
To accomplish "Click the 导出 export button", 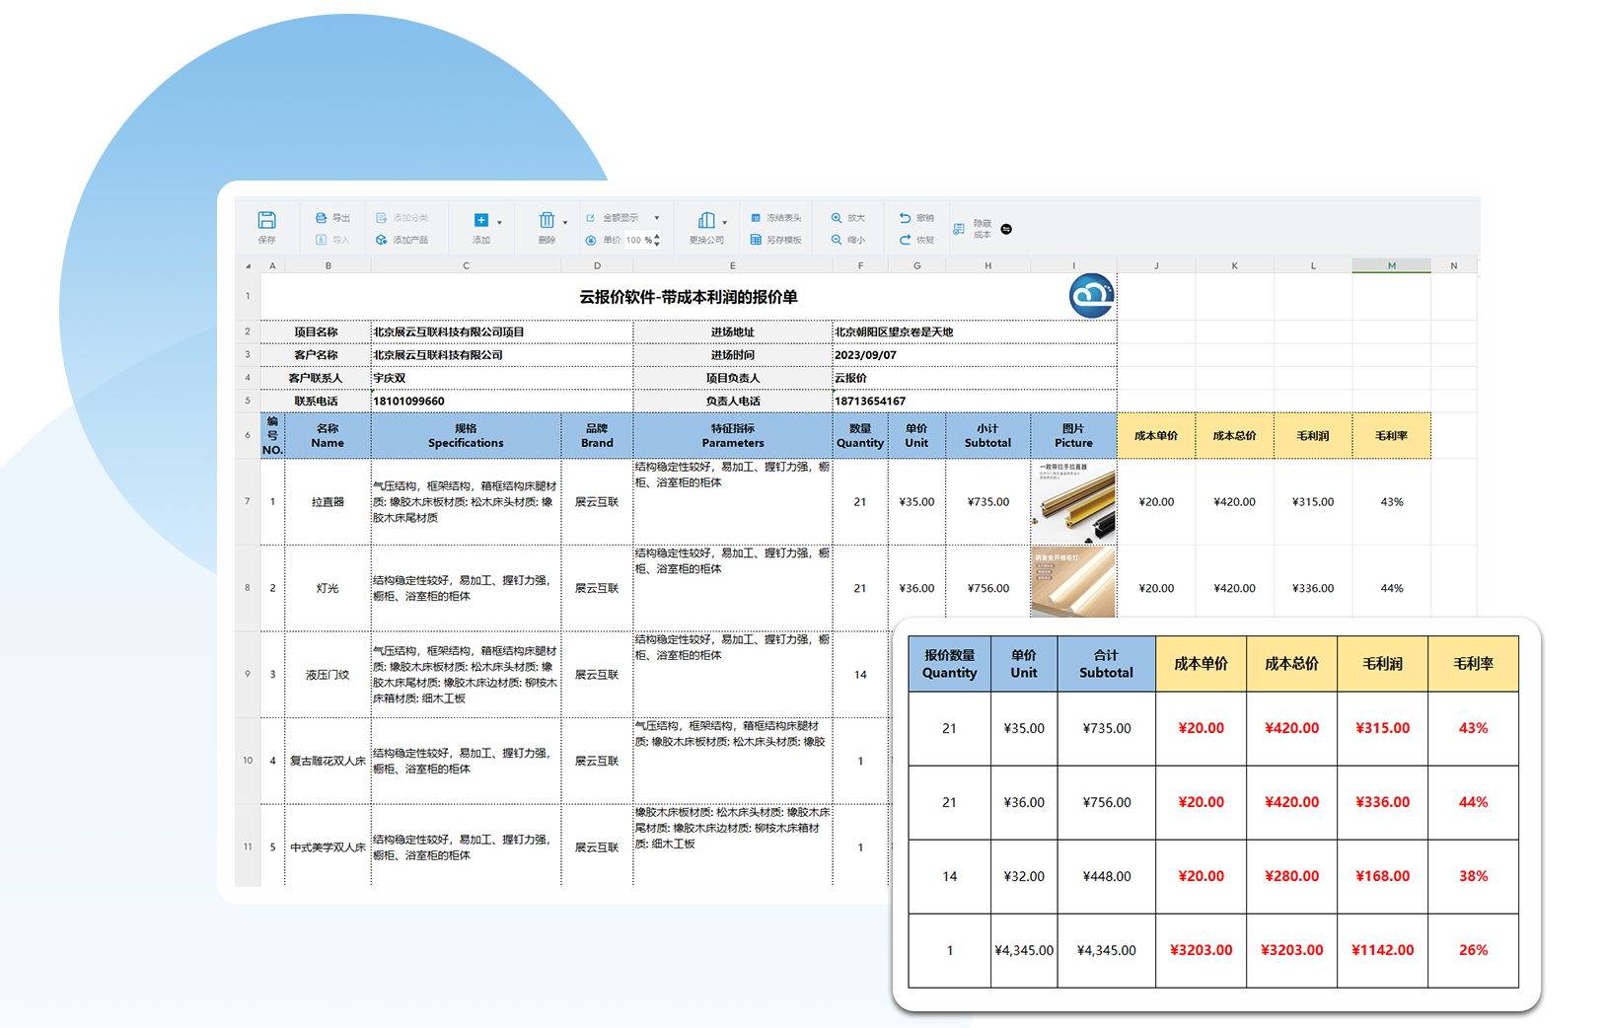I will [x=332, y=218].
